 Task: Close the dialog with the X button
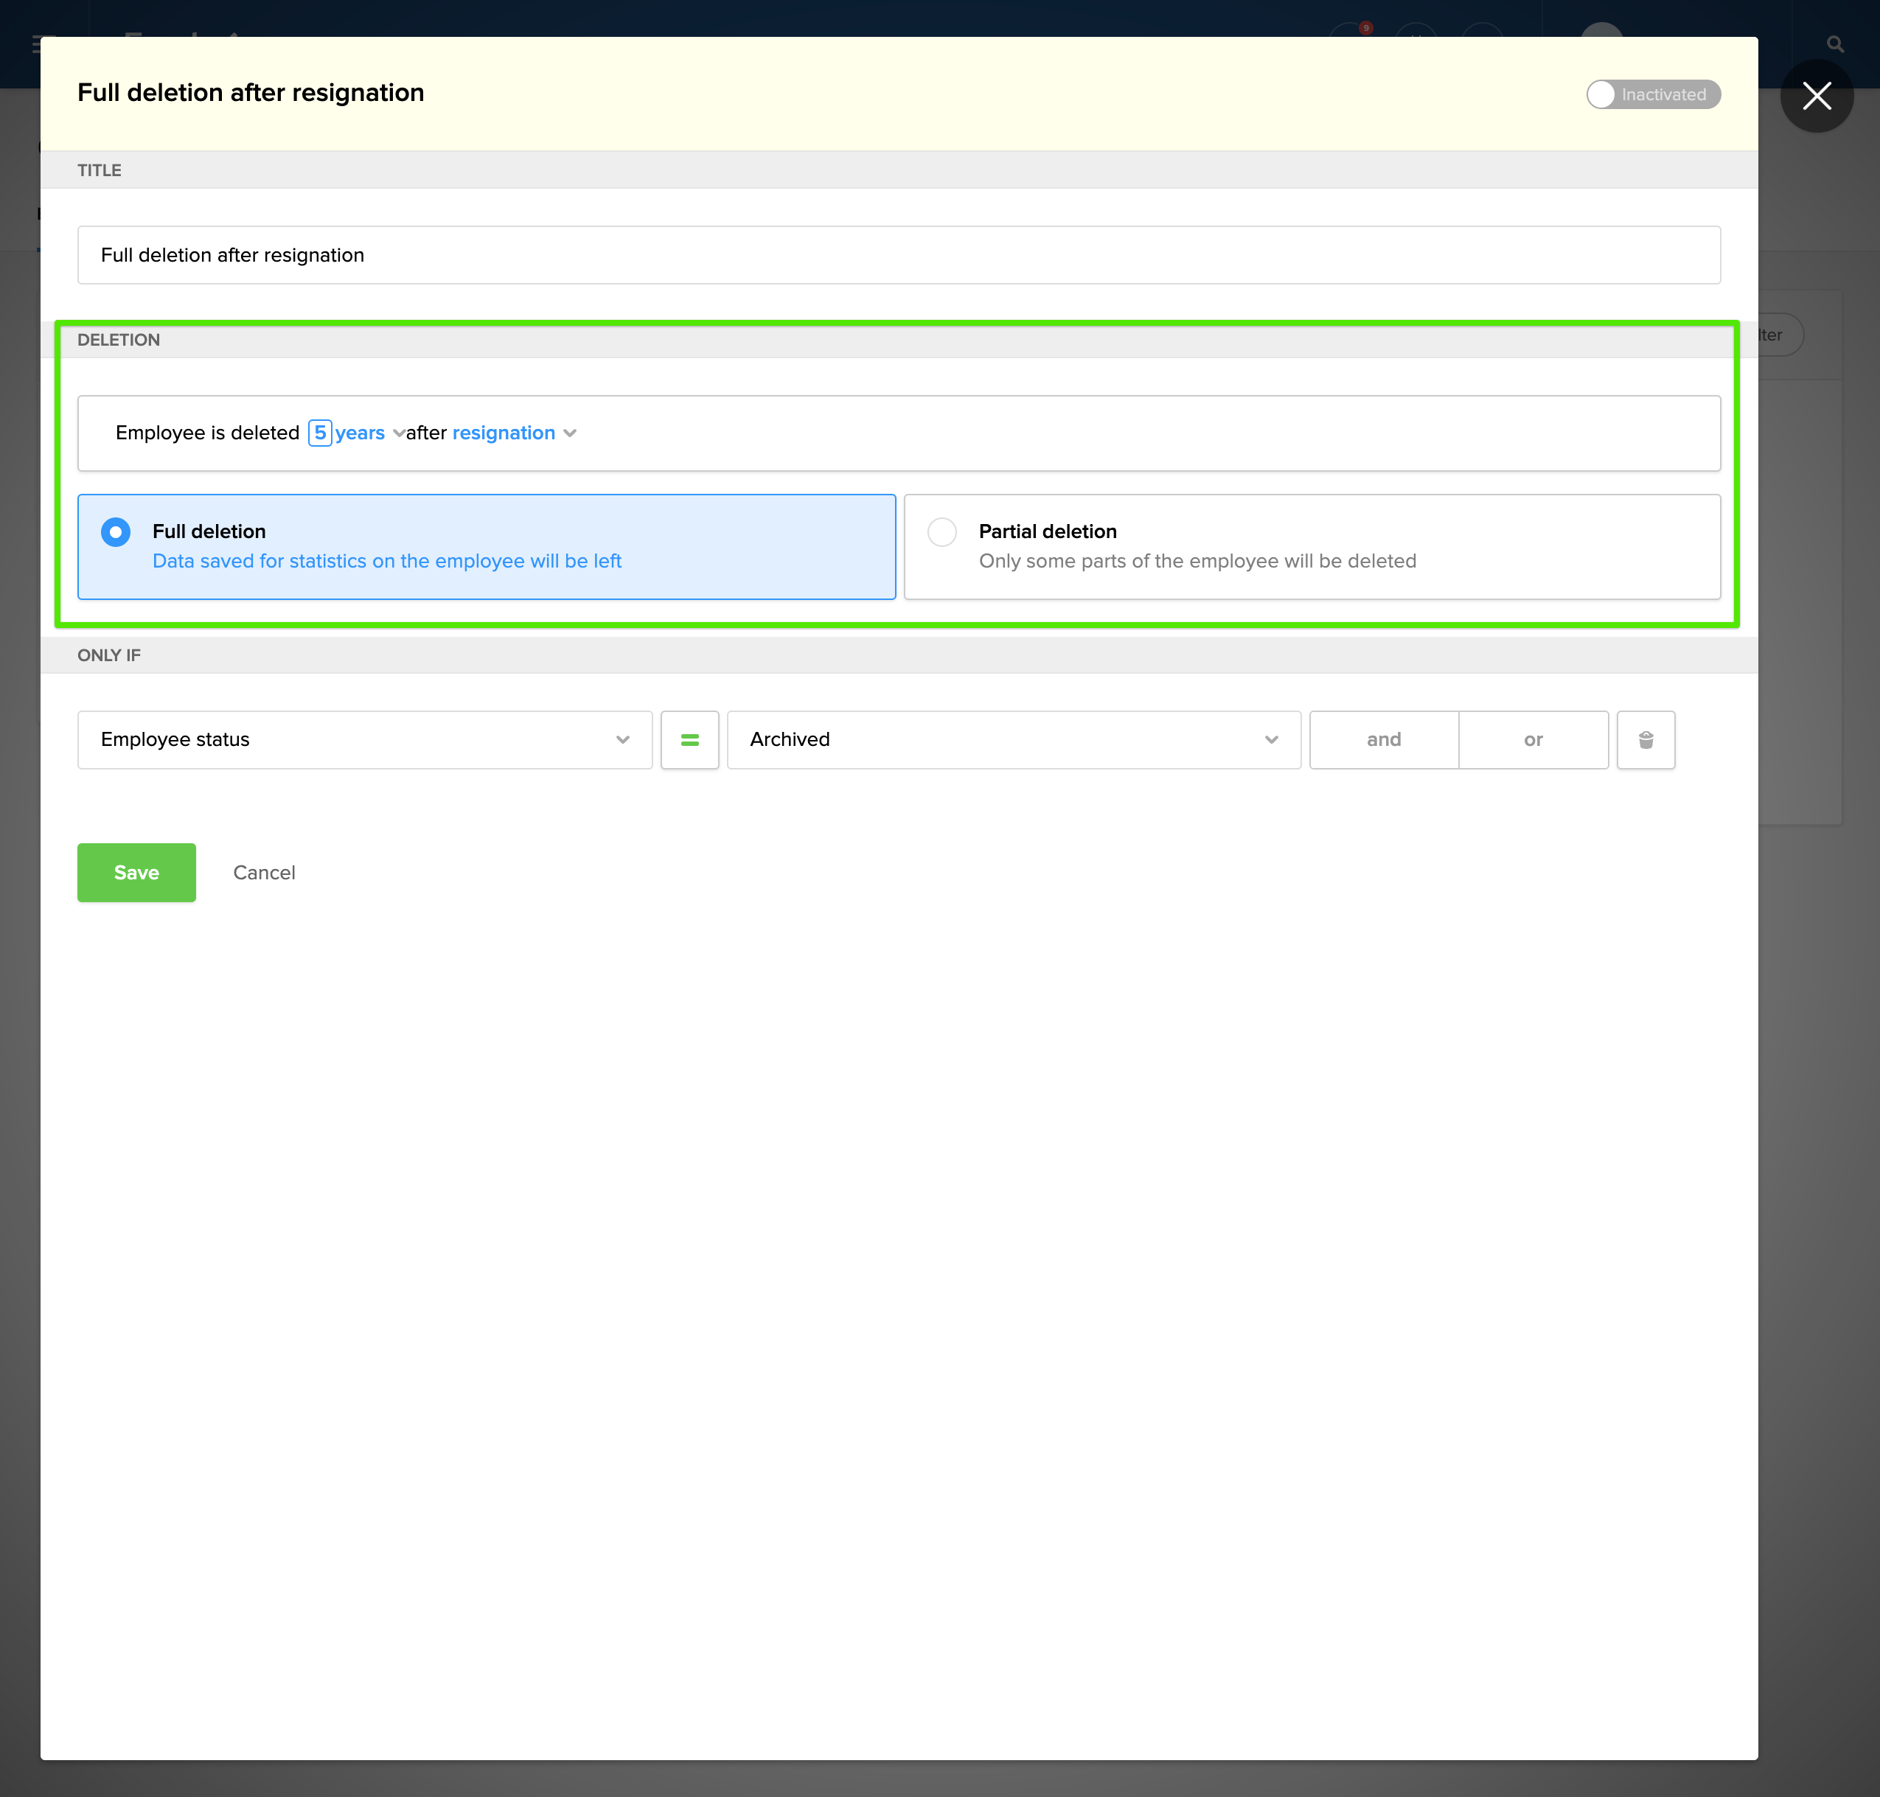coord(1816,96)
